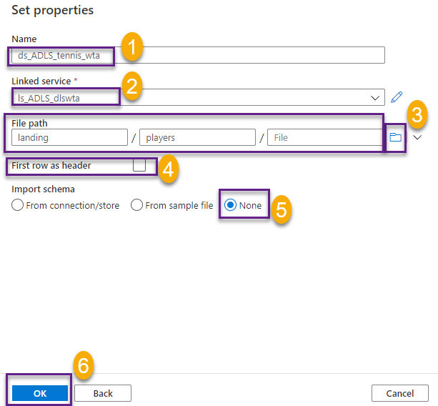Cancel the Set properties dialog
The width and height of the screenshot is (438, 406).
(399, 393)
